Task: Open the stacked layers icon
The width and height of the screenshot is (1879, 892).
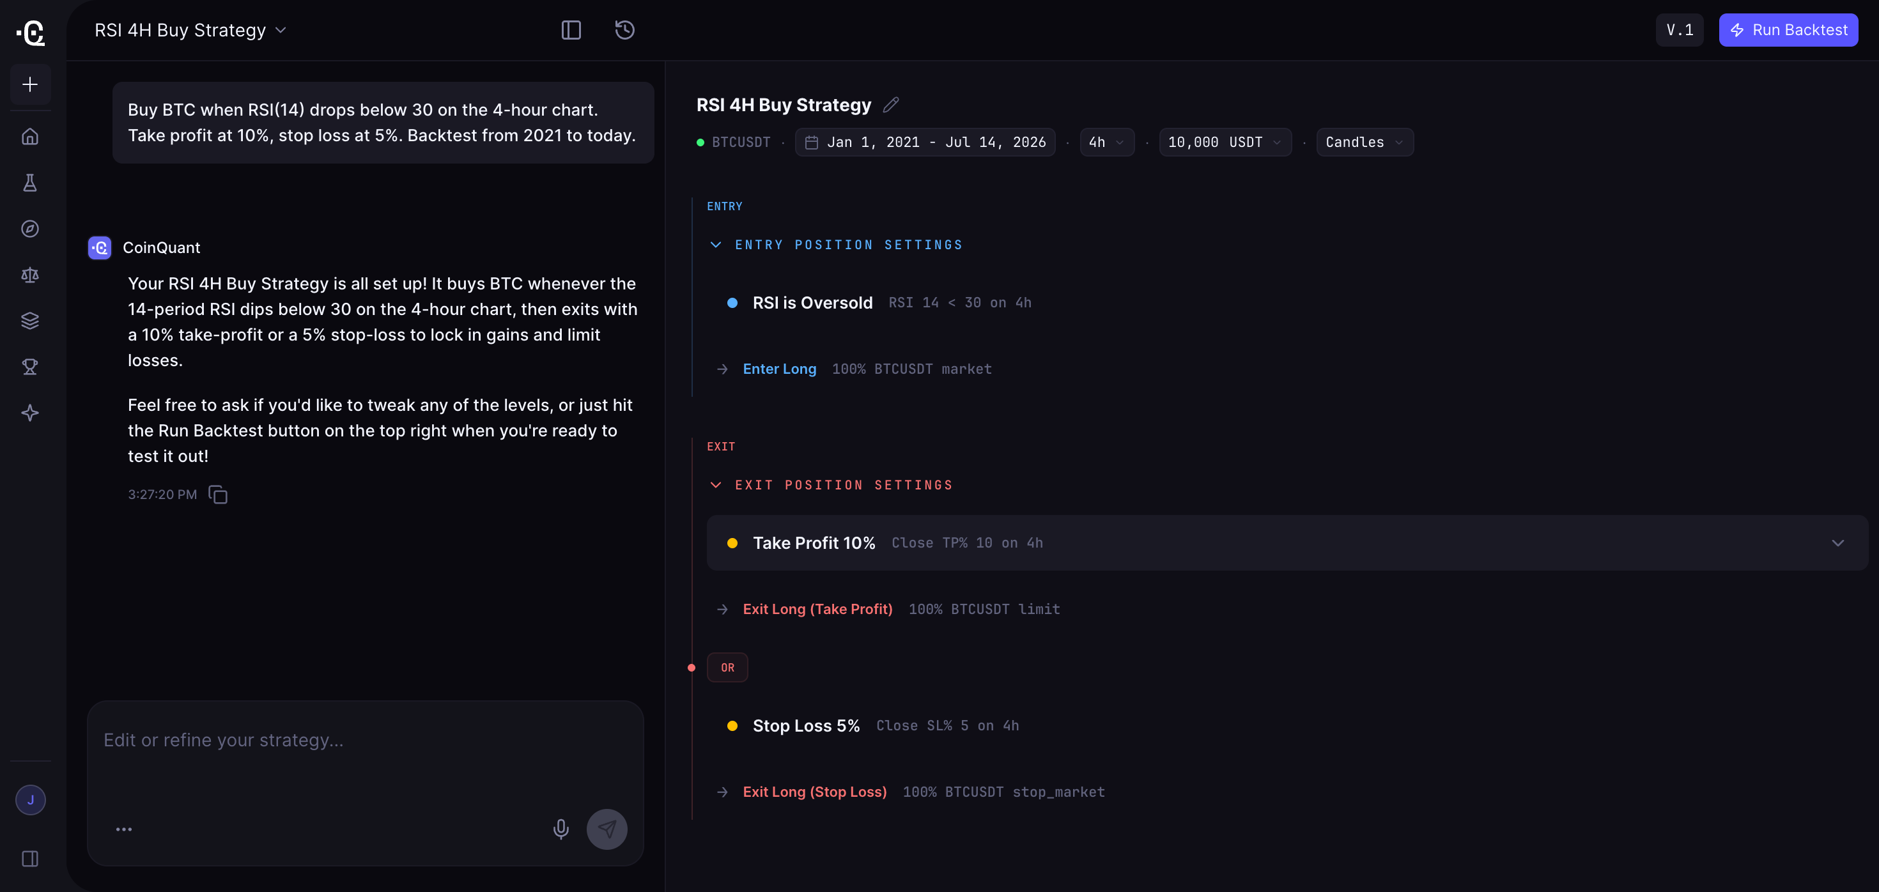Action: [x=30, y=320]
